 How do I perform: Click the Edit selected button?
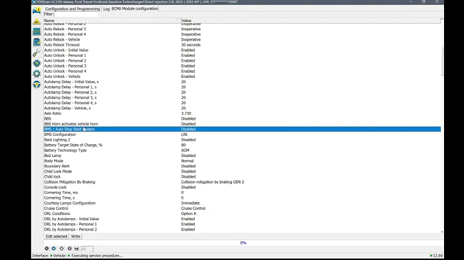coord(56,236)
